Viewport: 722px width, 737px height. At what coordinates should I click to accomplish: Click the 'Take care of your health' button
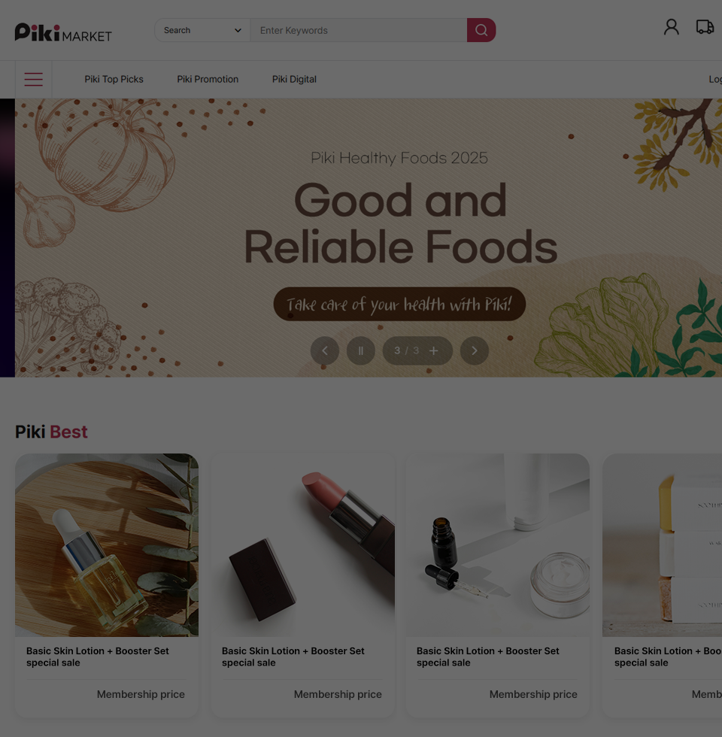tap(399, 304)
